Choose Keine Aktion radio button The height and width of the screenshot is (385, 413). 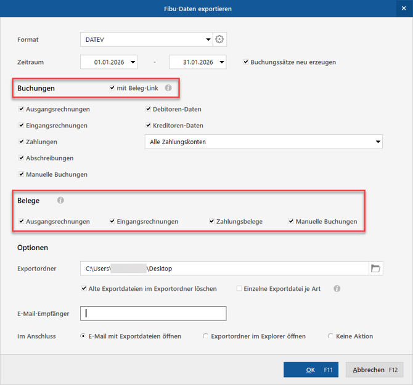click(x=331, y=336)
